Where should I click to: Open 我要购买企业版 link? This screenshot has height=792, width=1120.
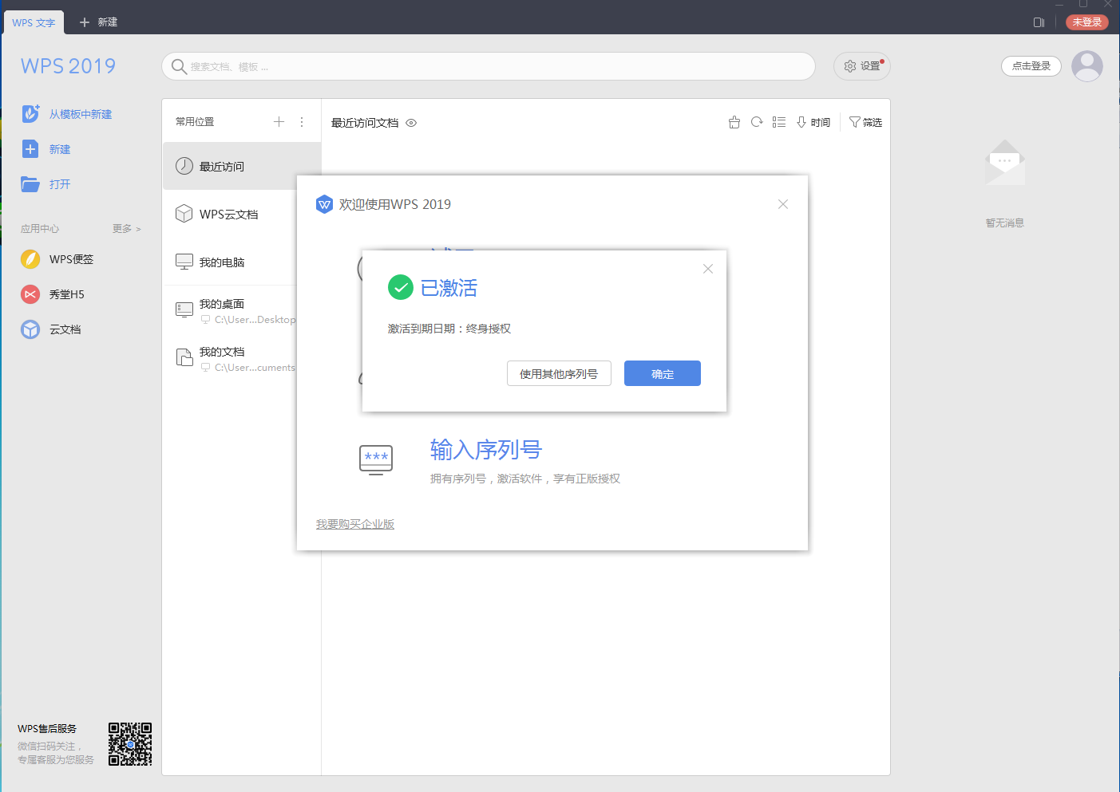pyautogui.click(x=355, y=524)
